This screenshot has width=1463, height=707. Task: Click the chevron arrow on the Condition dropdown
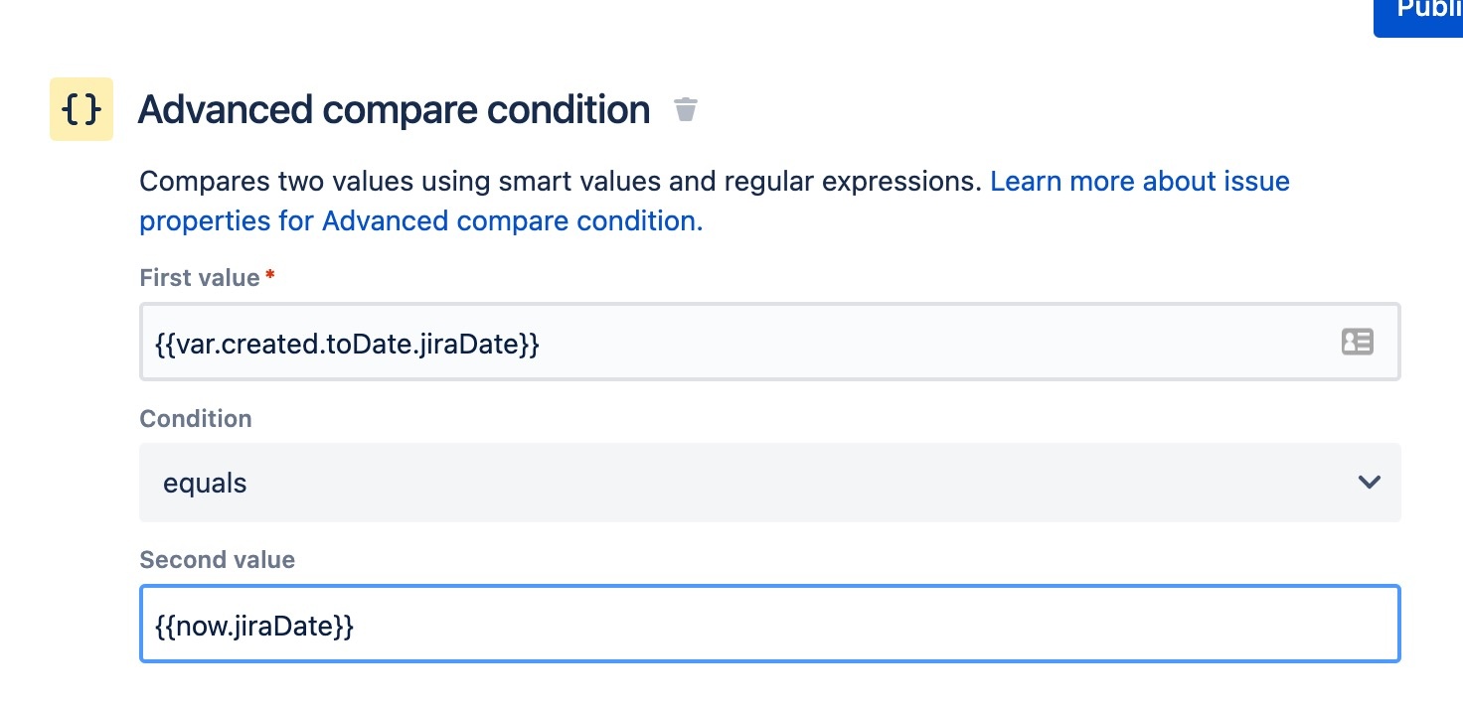1369,483
